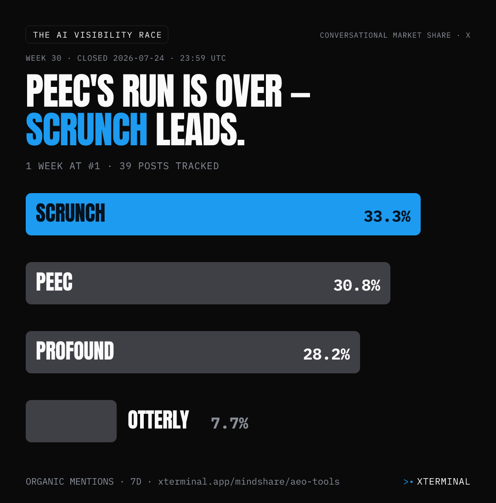Select the PROFOUND bar
Screen dimensions: 496x503
pyautogui.click(x=193, y=352)
